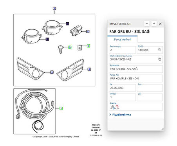This screenshot has height=146, width=177.
Task: Select callout 2 beside the lower fog lamp housing
Action: pos(47,39)
